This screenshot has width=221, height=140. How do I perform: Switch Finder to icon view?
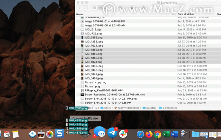94,8
